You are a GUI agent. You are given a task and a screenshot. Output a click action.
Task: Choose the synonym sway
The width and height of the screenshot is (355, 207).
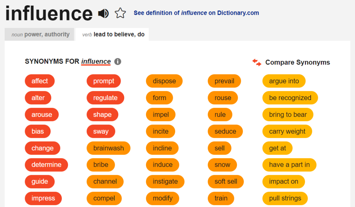pos(101,131)
